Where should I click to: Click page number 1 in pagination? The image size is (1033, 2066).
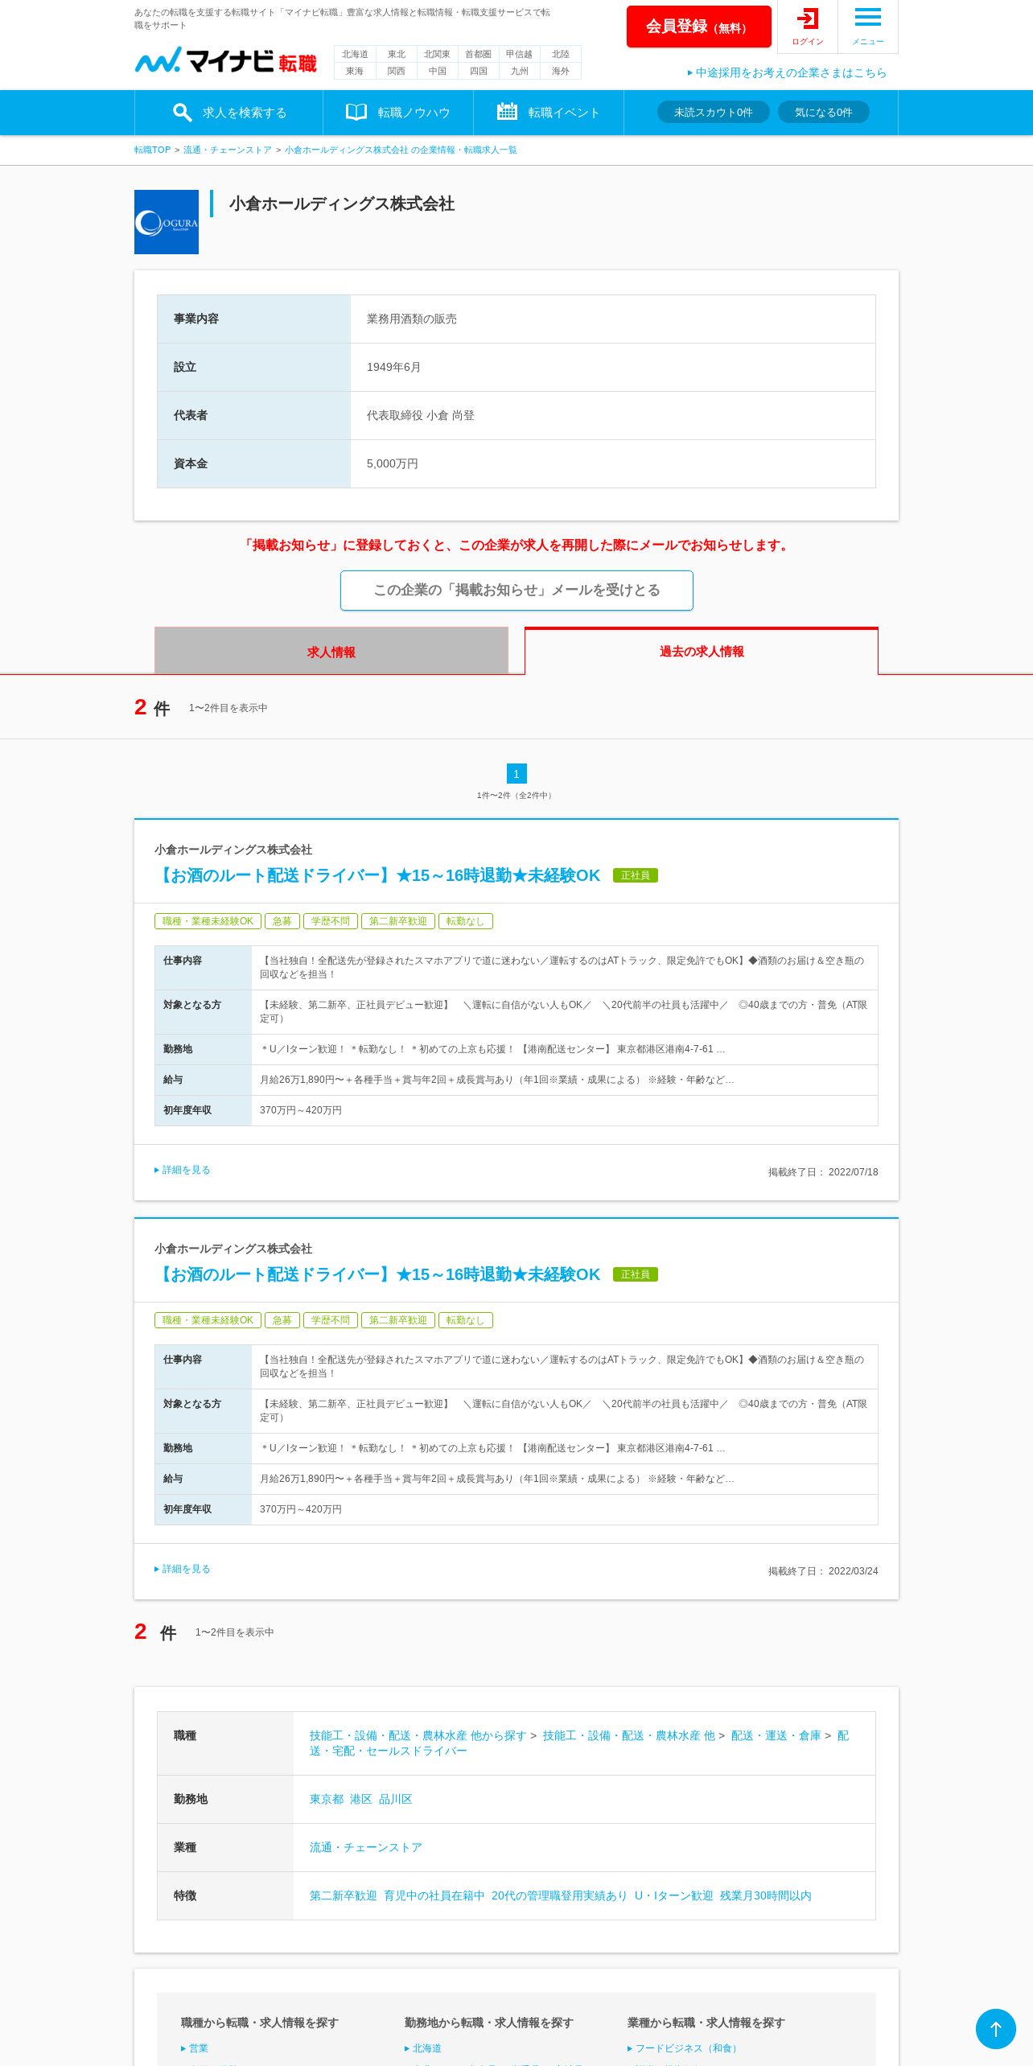click(x=516, y=774)
